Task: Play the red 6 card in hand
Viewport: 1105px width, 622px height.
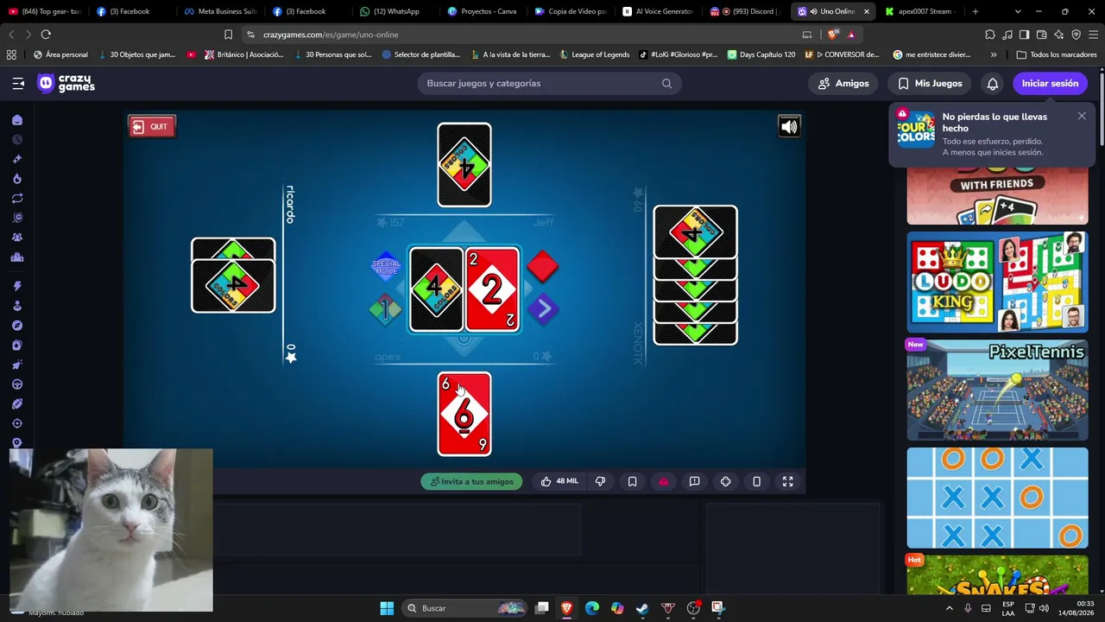Action: 464,414
